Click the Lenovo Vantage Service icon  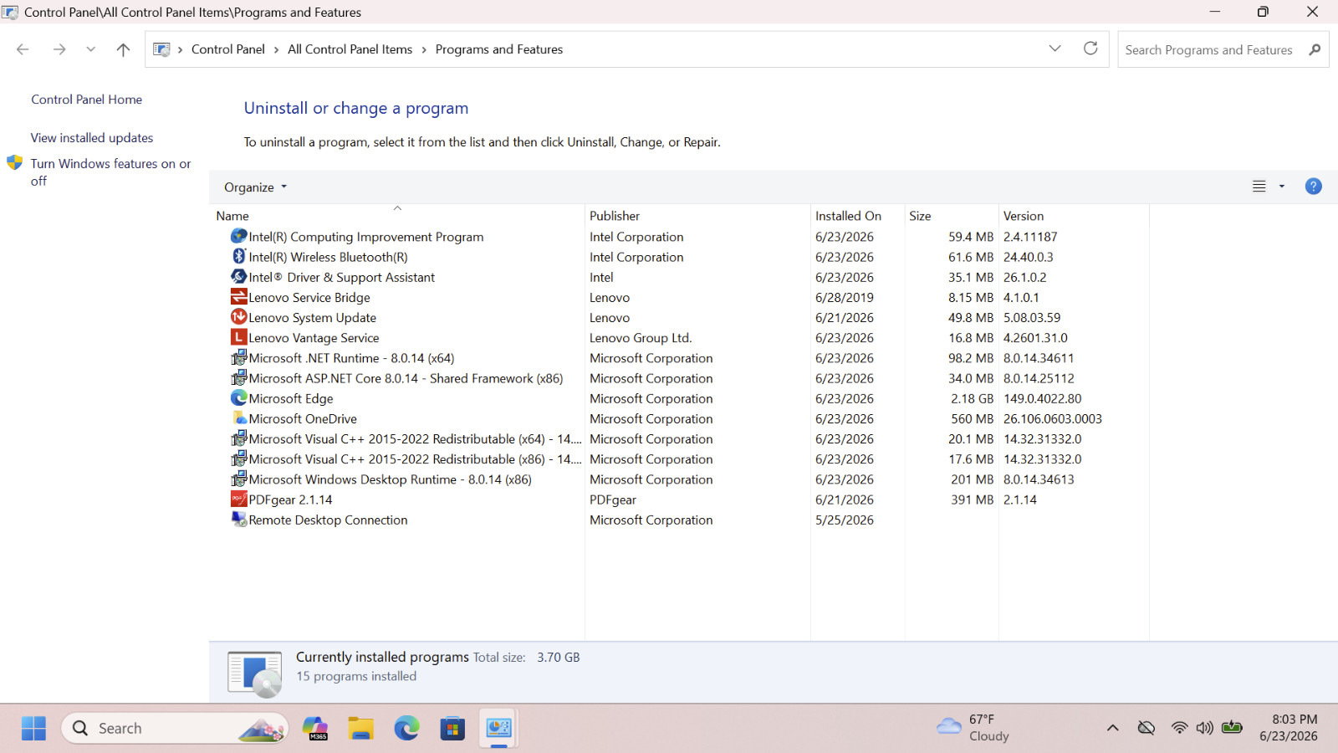pyautogui.click(x=239, y=337)
